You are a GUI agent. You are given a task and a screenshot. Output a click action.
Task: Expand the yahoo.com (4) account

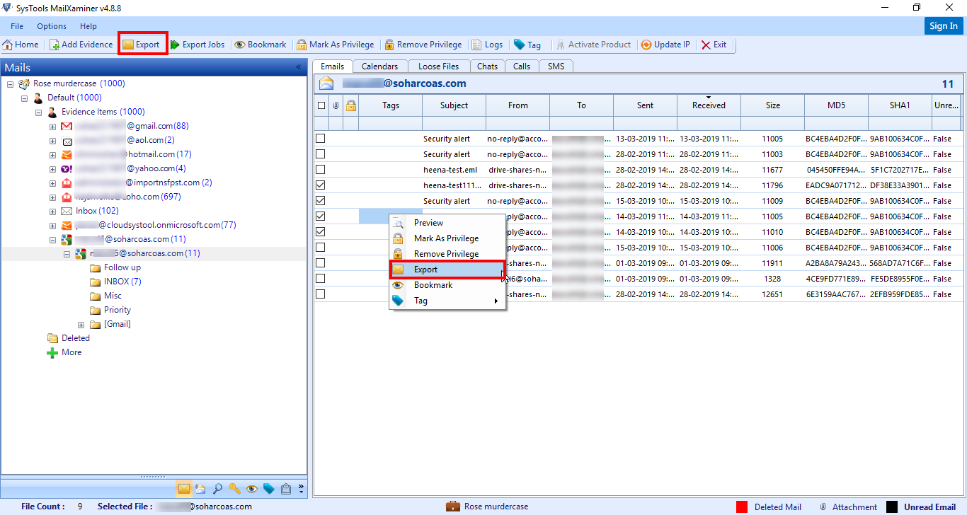click(52, 168)
